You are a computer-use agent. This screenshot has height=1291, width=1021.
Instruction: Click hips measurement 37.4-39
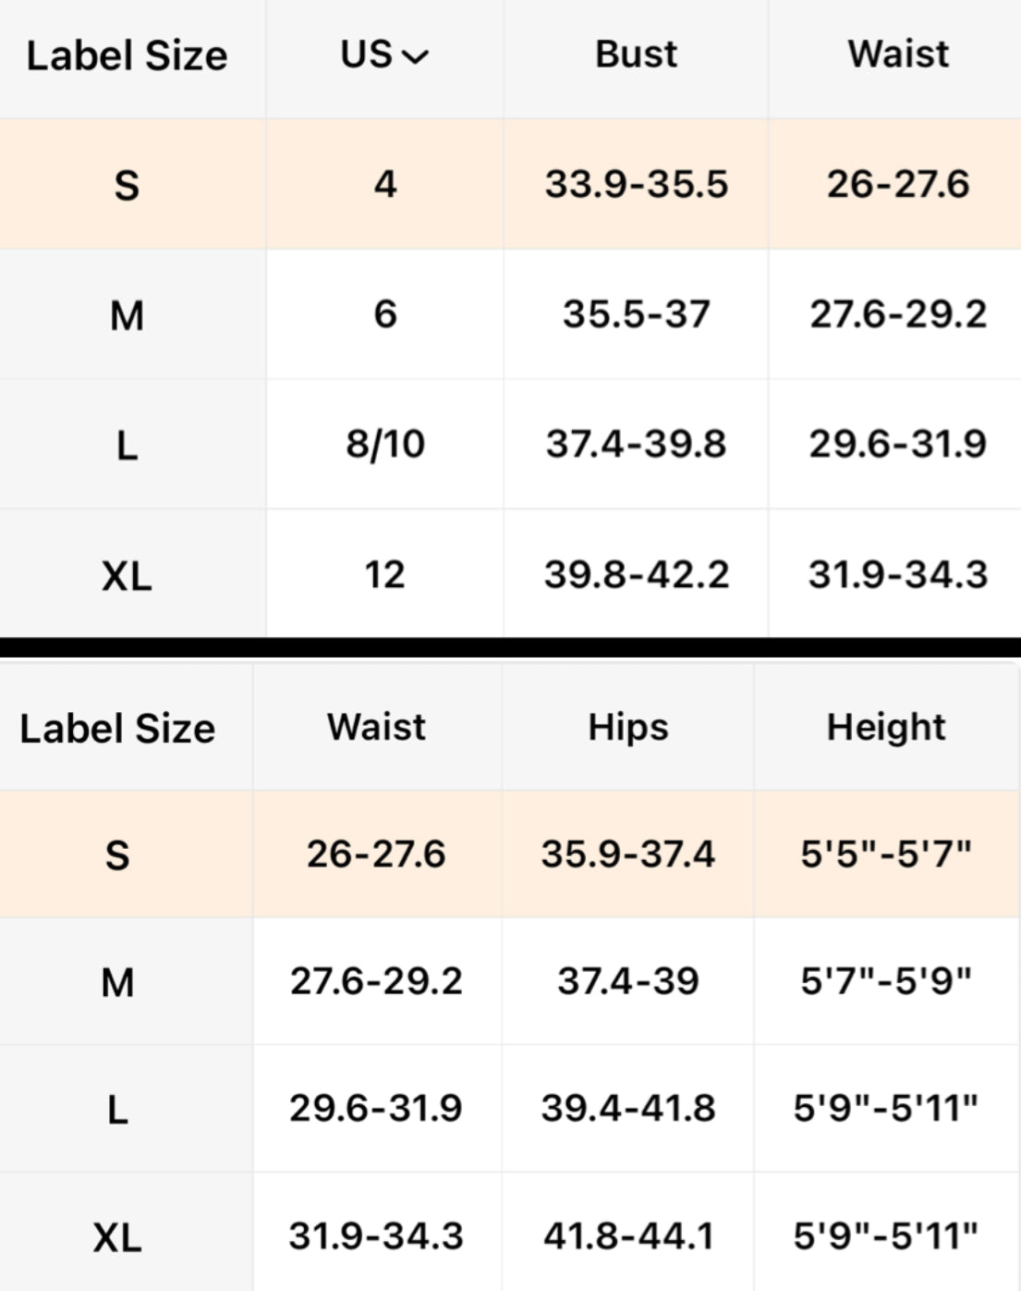click(x=628, y=981)
